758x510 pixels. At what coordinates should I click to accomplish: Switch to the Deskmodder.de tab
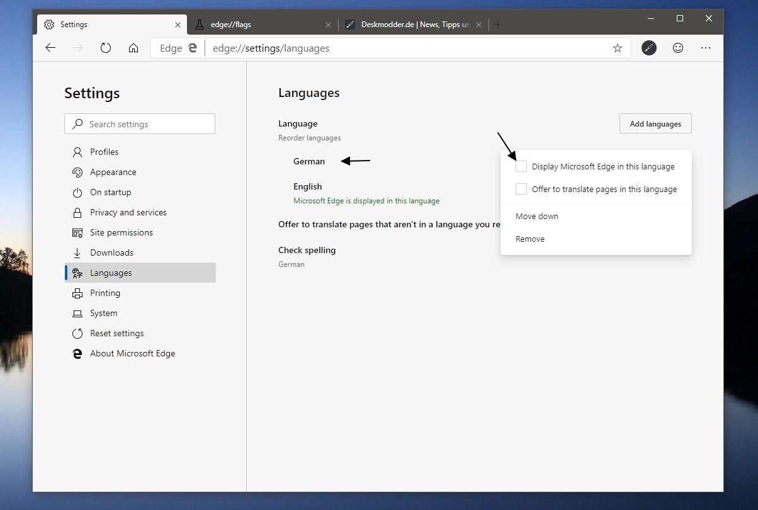click(413, 25)
